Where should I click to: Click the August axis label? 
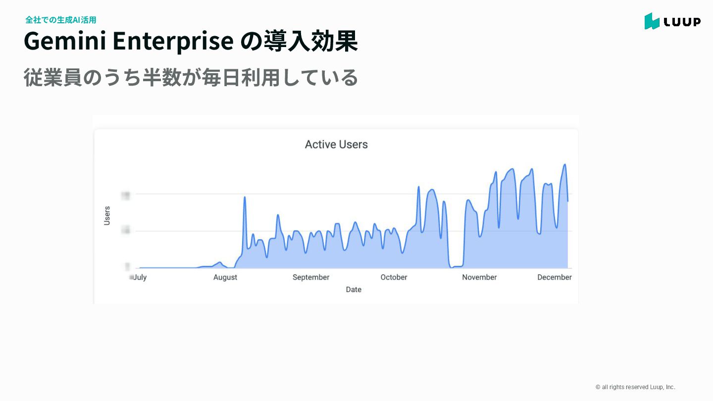[225, 277]
